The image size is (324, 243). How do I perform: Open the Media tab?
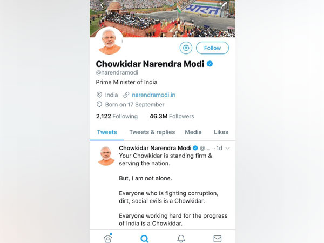click(x=193, y=132)
